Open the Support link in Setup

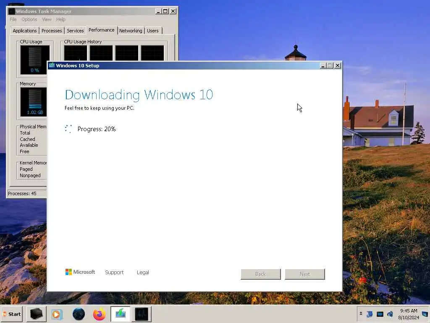click(114, 272)
